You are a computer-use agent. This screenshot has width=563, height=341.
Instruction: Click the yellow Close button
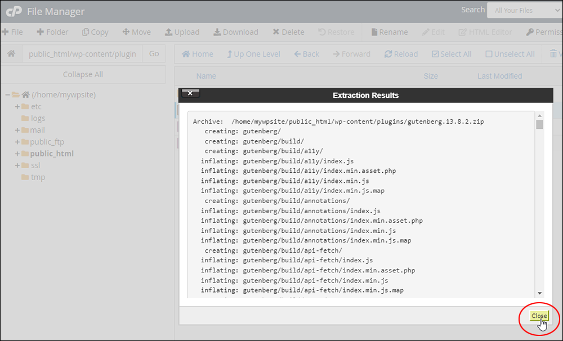tap(539, 316)
